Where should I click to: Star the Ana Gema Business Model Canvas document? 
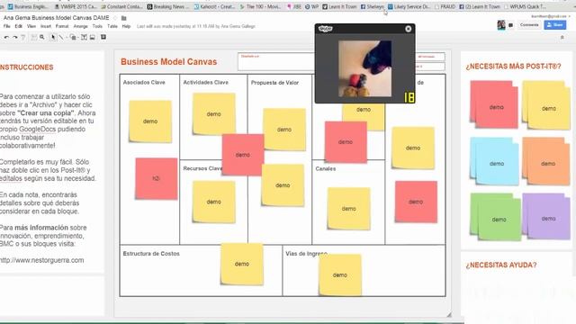click(x=115, y=18)
